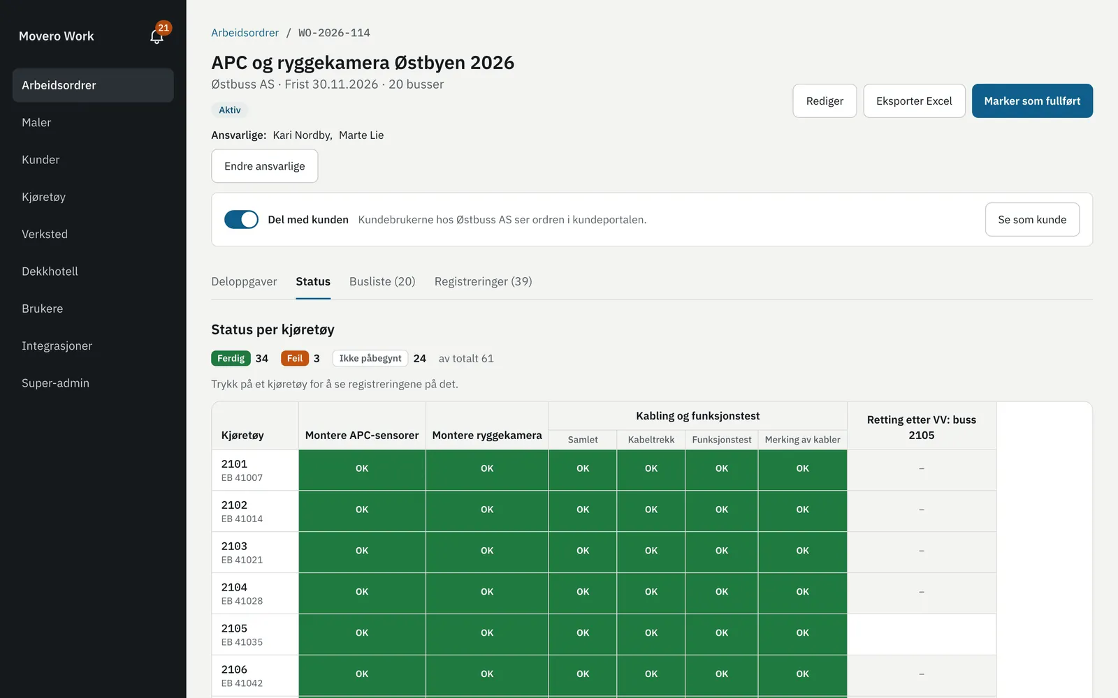
Task: Toggle the 'Del med kunden' switch
Action: point(241,219)
